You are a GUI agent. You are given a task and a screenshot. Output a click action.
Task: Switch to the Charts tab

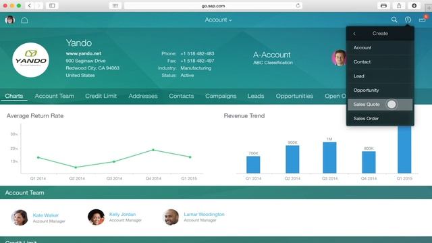14,96
